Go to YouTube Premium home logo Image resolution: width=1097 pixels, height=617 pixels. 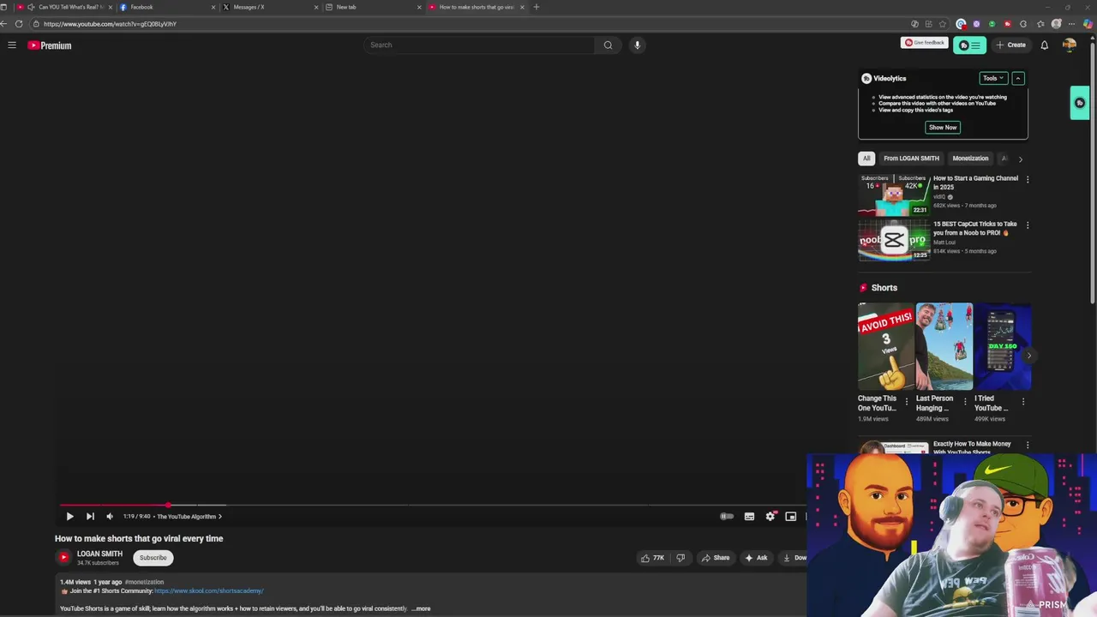50,45
